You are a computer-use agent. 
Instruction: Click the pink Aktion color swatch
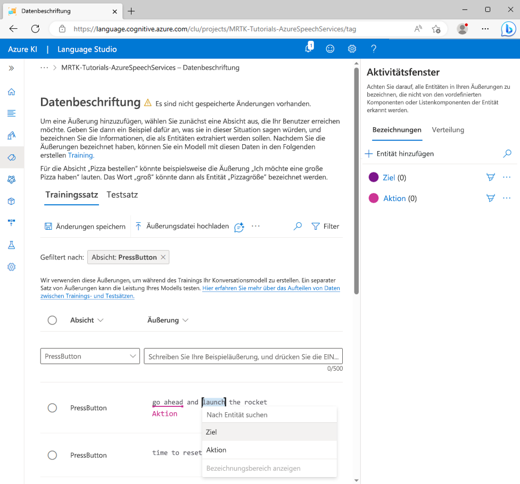point(374,198)
